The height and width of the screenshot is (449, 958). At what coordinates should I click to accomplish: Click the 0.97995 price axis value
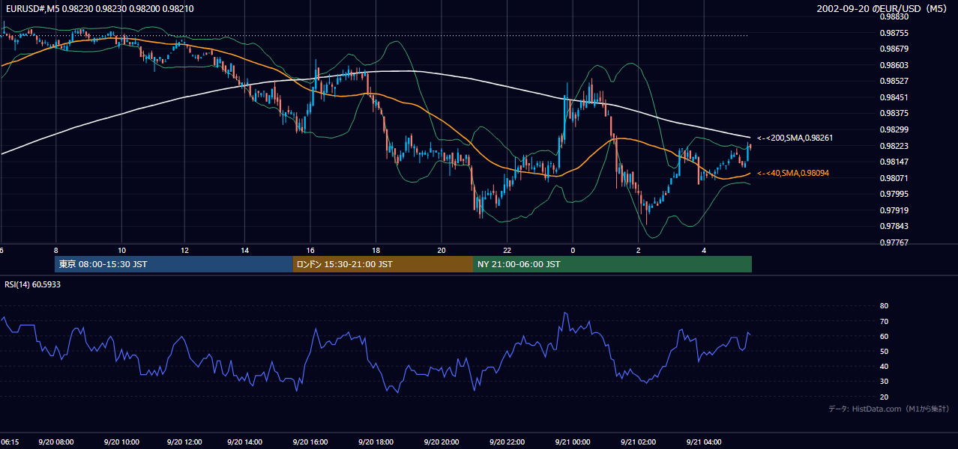[x=894, y=194]
